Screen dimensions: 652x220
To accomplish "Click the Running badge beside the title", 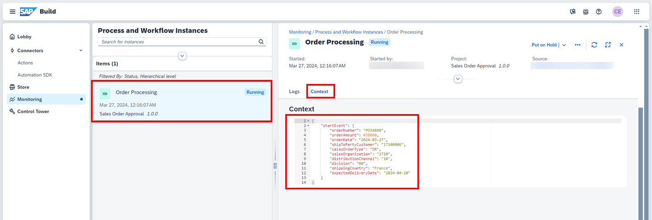I will click(379, 42).
